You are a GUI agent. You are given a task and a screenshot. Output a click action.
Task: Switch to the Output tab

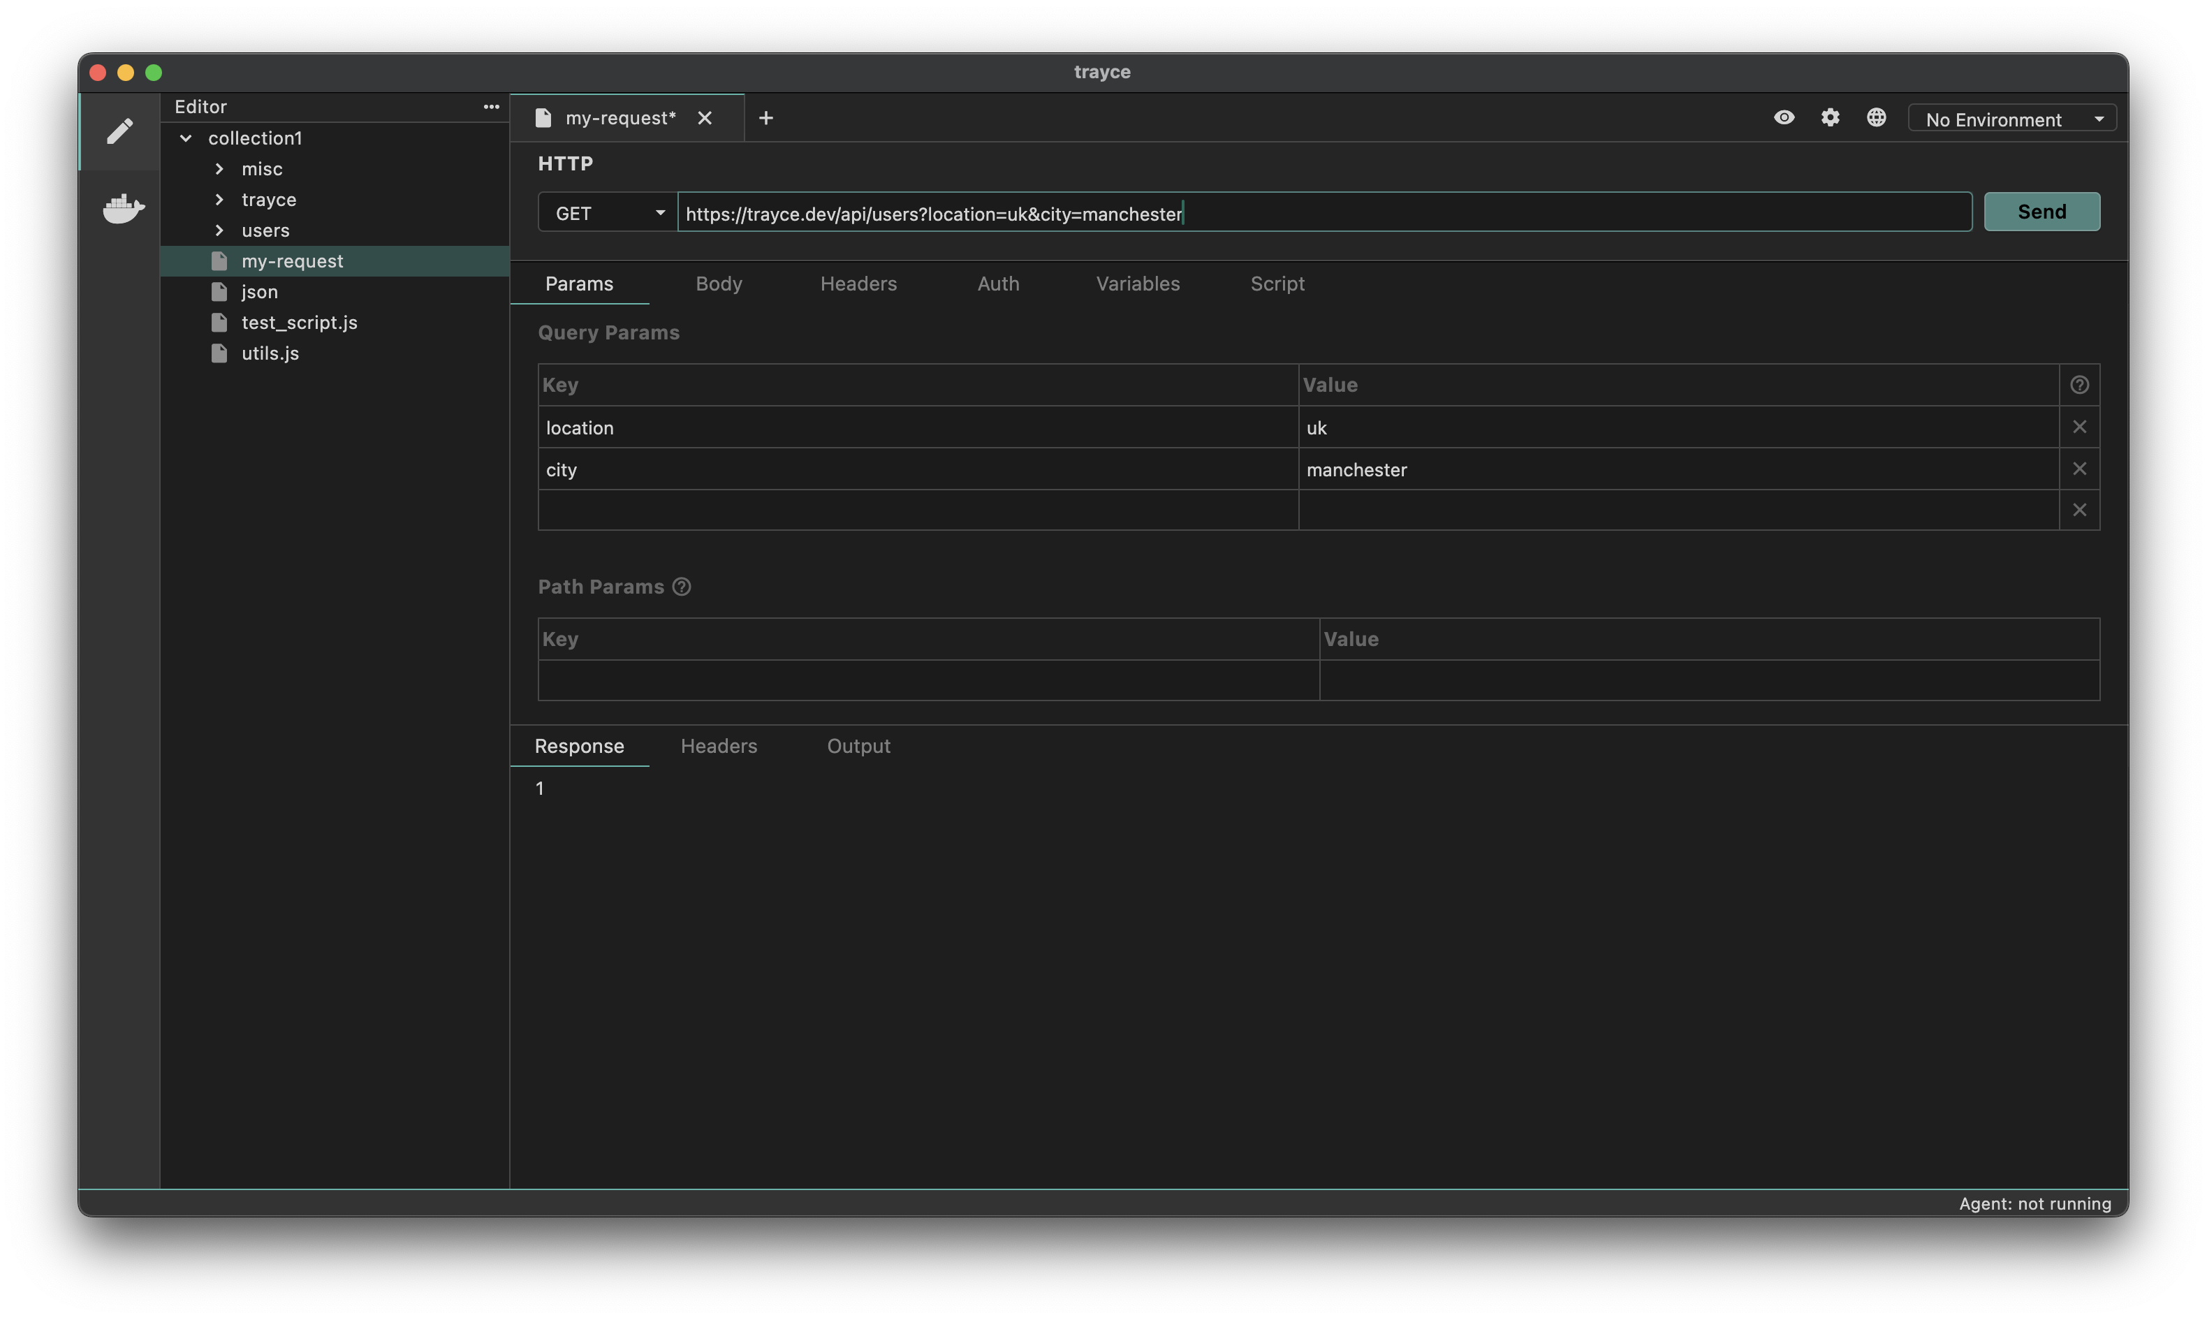[858, 747]
